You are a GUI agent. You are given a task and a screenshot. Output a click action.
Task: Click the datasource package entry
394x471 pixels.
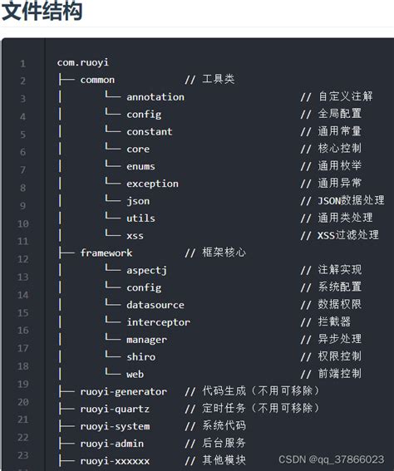click(155, 305)
